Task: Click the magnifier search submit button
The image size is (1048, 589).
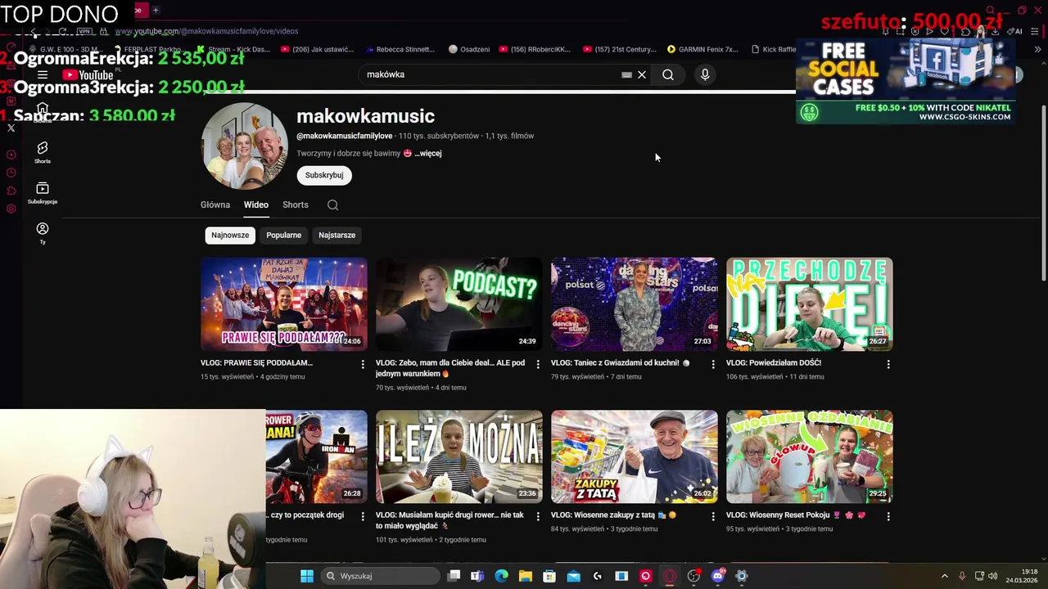Action: point(668,74)
